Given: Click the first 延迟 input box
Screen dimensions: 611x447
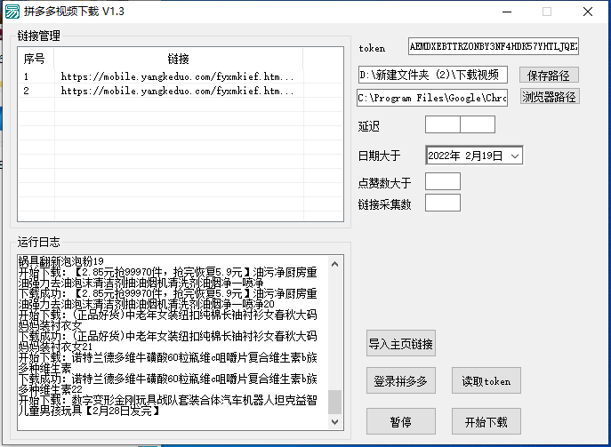Looking at the screenshot, I should pos(443,124).
